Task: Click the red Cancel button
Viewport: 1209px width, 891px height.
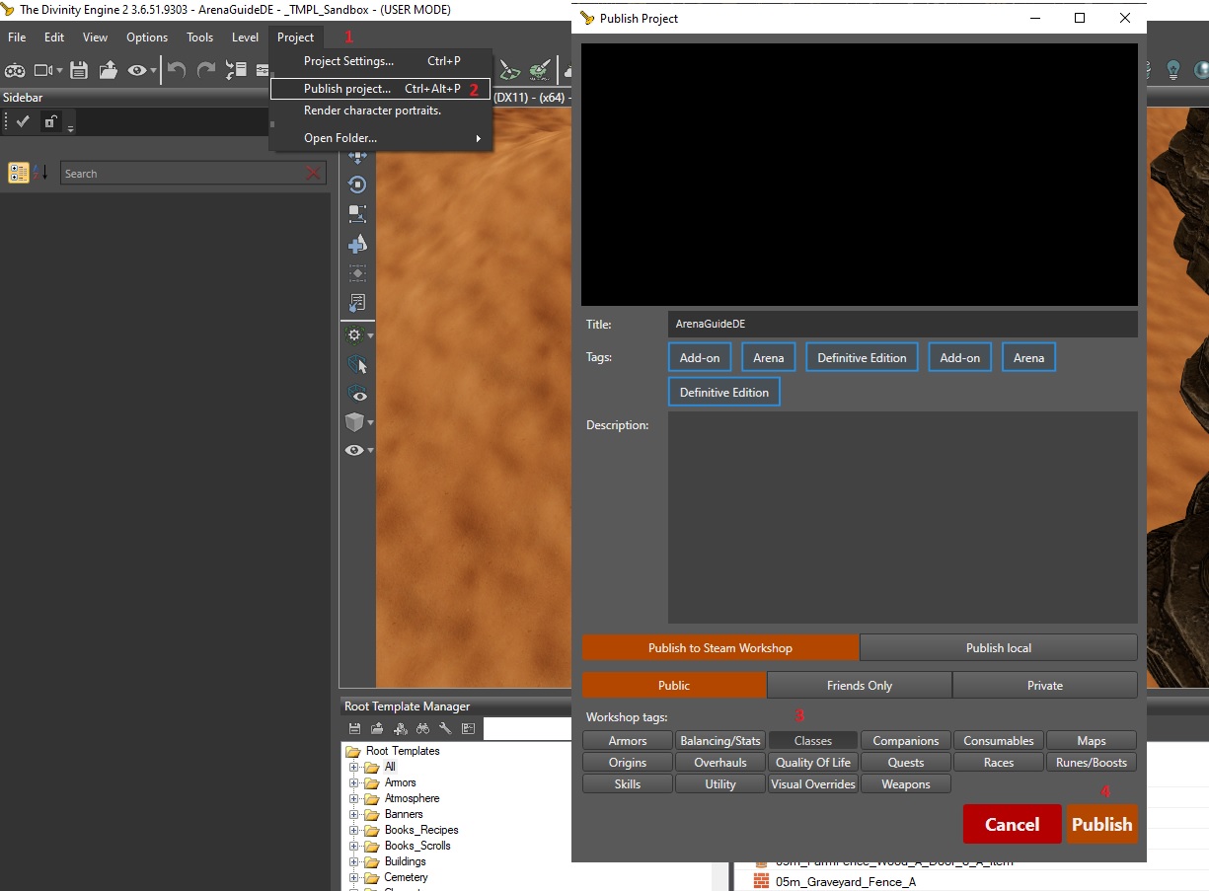Action: click(1012, 824)
